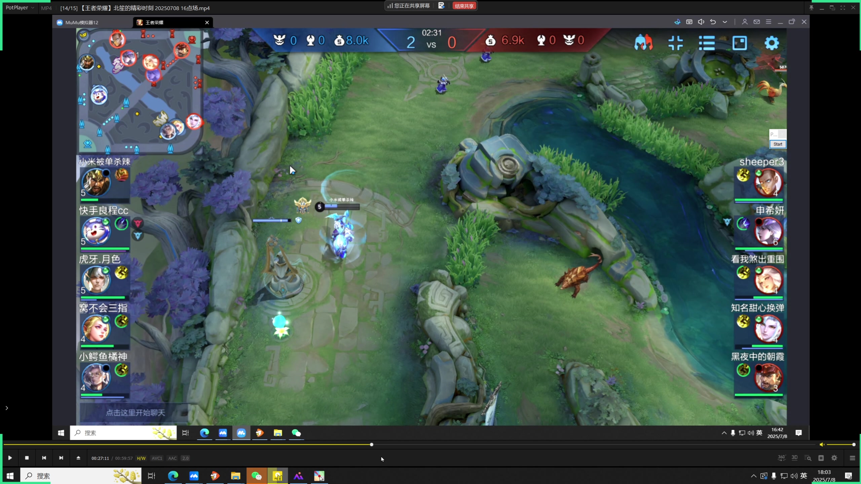This screenshot has width=861, height=484.
Task: Open WeChat from the Windows taskbar
Action: [x=257, y=476]
